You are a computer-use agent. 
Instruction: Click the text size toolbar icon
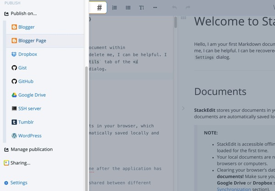tap(142, 8)
